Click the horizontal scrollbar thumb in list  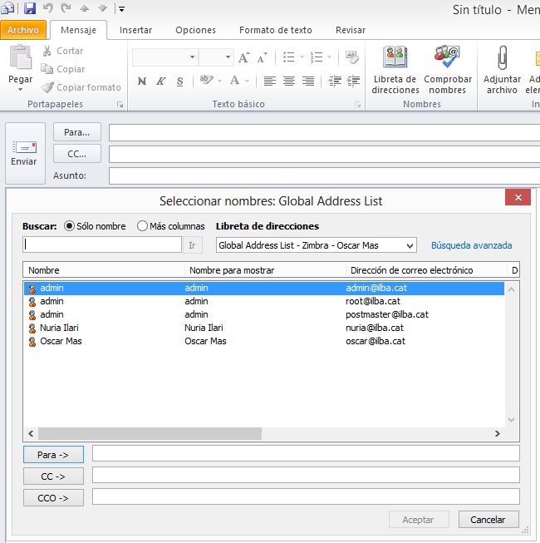pos(150,433)
